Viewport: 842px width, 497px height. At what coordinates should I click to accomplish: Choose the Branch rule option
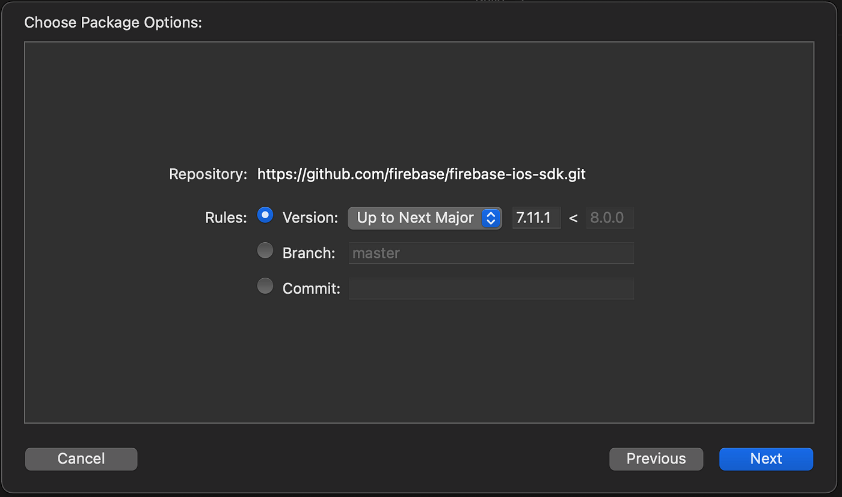pos(265,250)
